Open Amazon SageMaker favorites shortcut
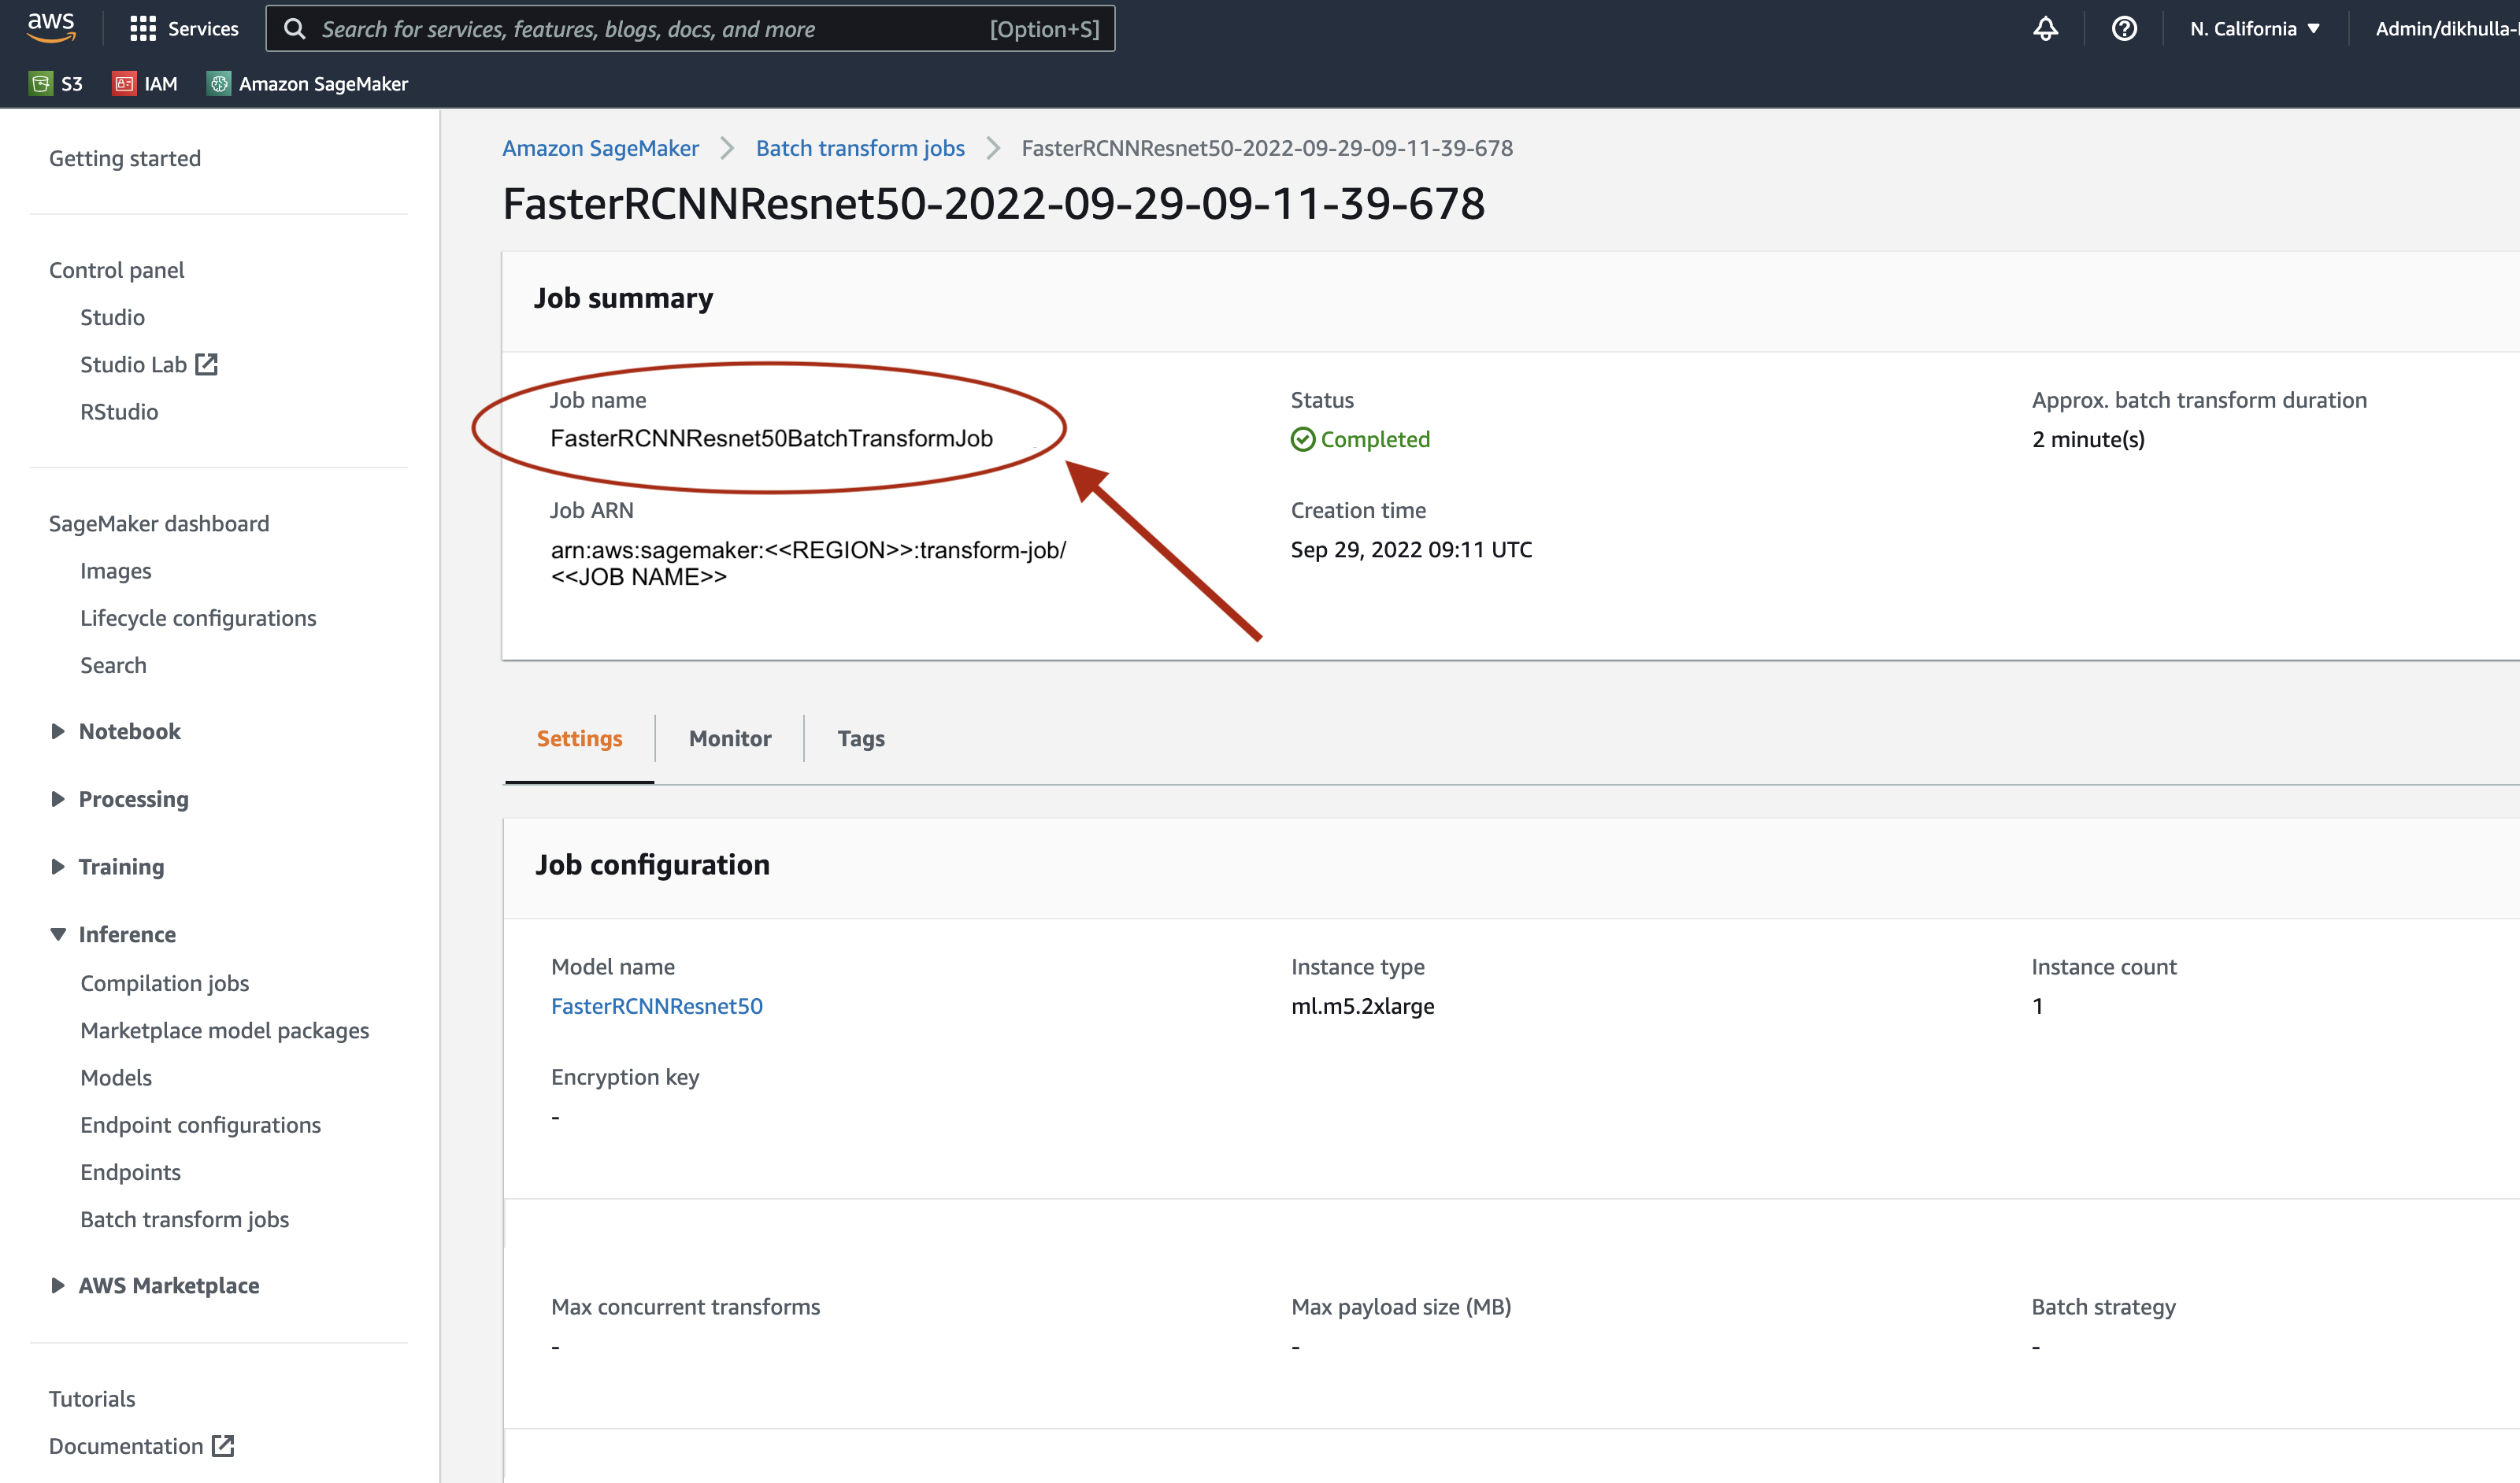 pyautogui.click(x=308, y=84)
